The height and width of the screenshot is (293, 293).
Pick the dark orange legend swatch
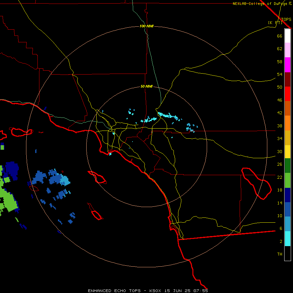287,108
